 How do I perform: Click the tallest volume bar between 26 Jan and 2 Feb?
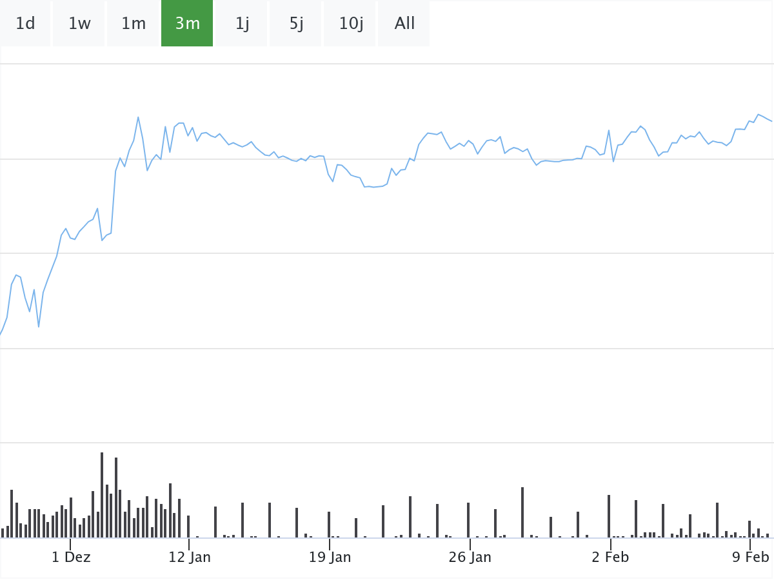pyautogui.click(x=522, y=512)
